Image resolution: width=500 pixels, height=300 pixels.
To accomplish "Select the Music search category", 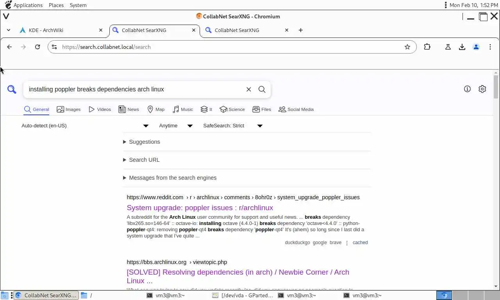I will 183,109.
